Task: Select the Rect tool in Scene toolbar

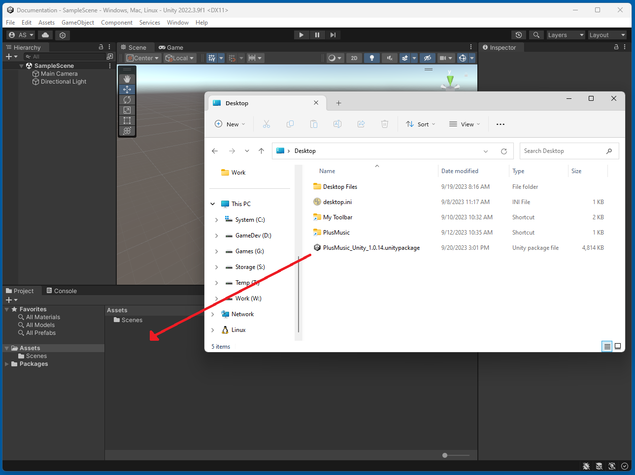Action: coord(127,120)
